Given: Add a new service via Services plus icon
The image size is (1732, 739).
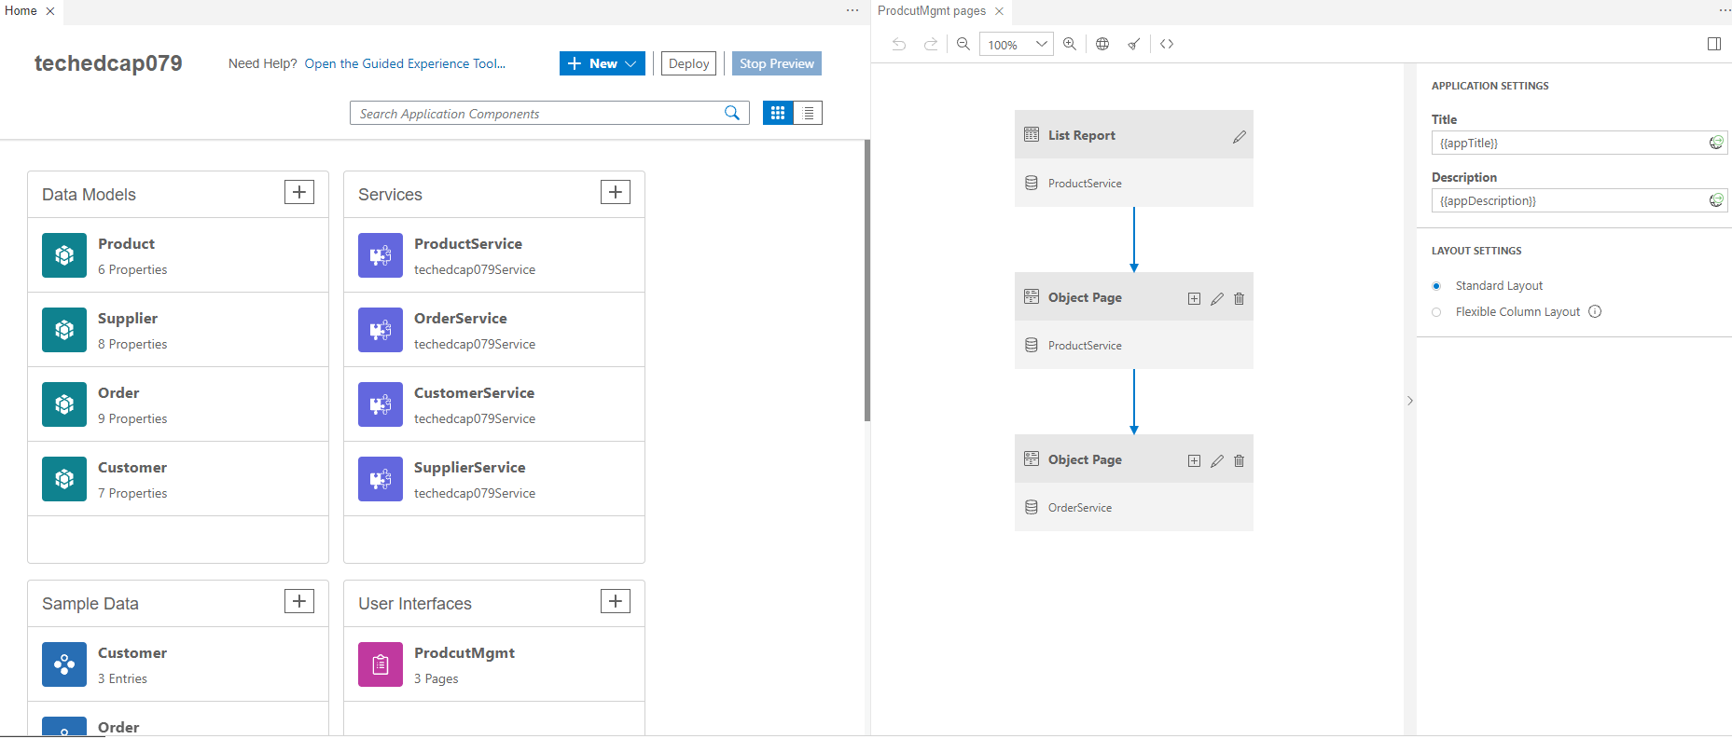Looking at the screenshot, I should 615,192.
